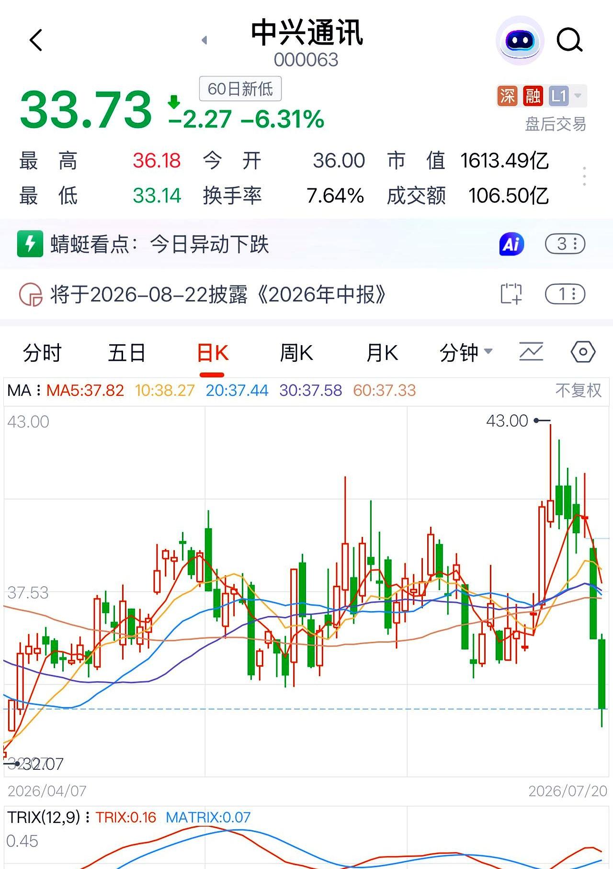This screenshot has width=613, height=869.
Task: Open the robot AI assistant icon
Action: 520,40
